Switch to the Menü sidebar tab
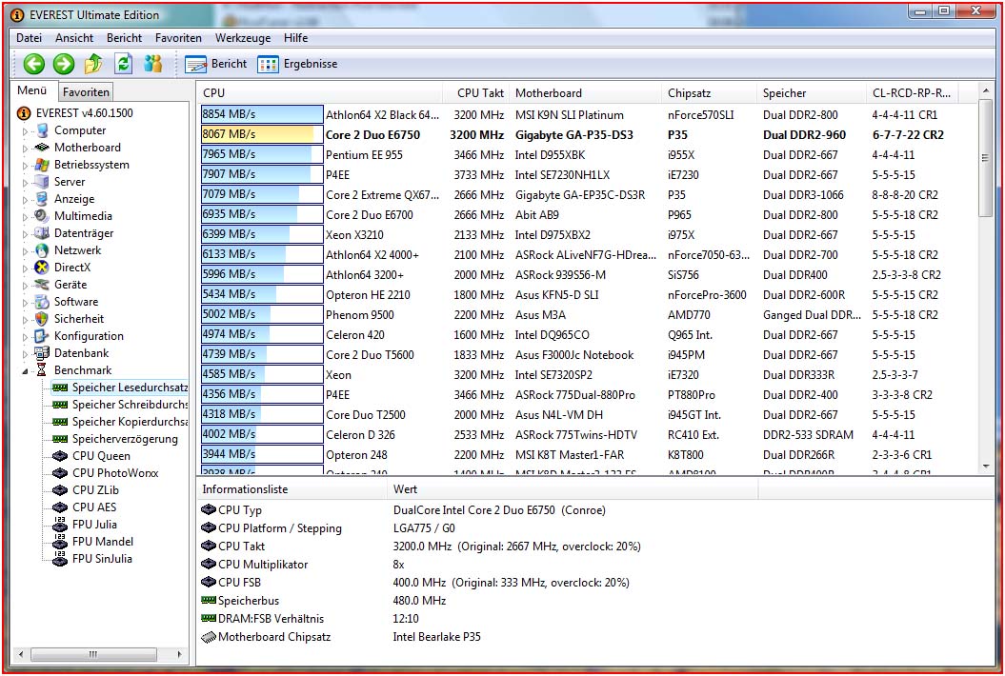The height and width of the screenshot is (676, 1005). (32, 90)
